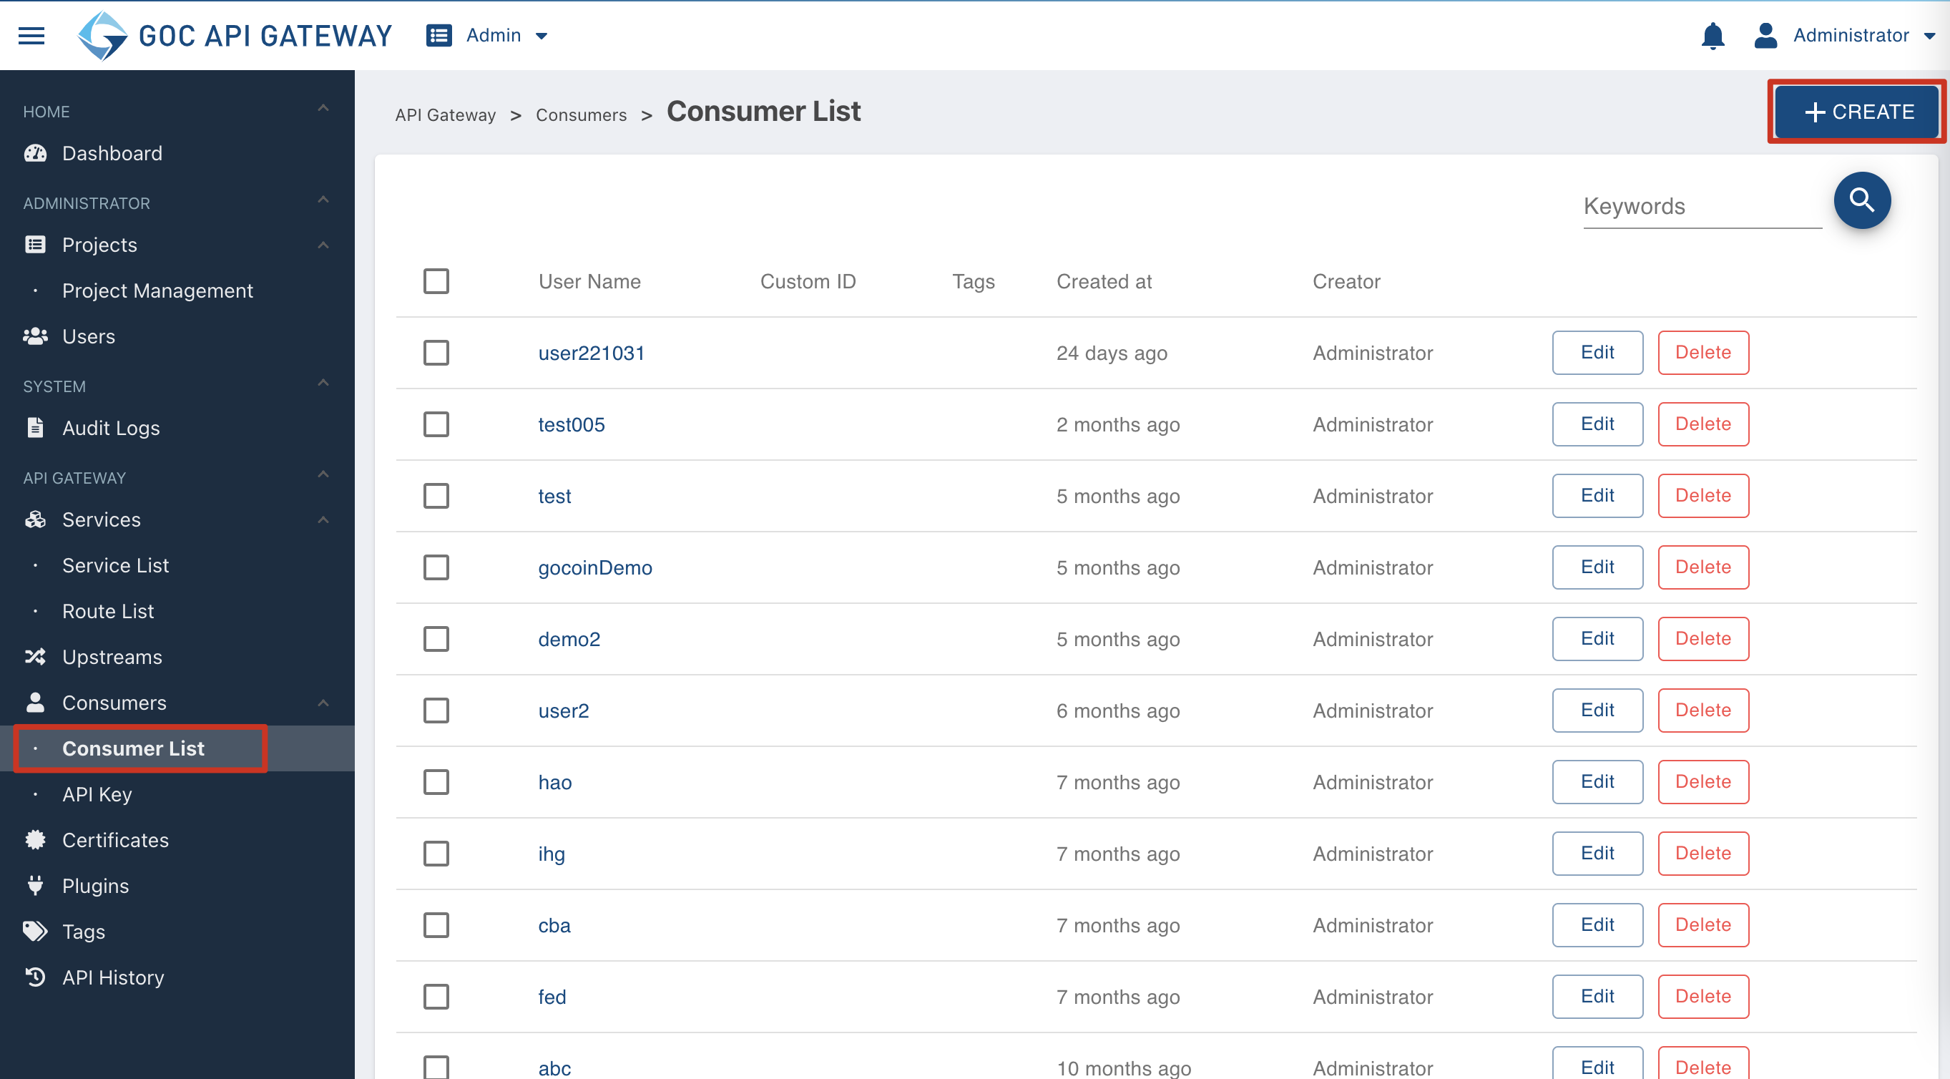Check the box for fed
This screenshot has width=1950, height=1079.
tap(436, 997)
